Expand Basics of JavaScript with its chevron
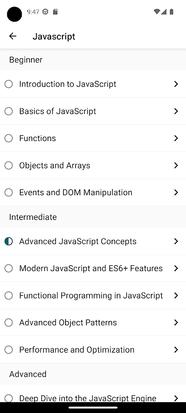Screen dimensions: 186x413 176,111
